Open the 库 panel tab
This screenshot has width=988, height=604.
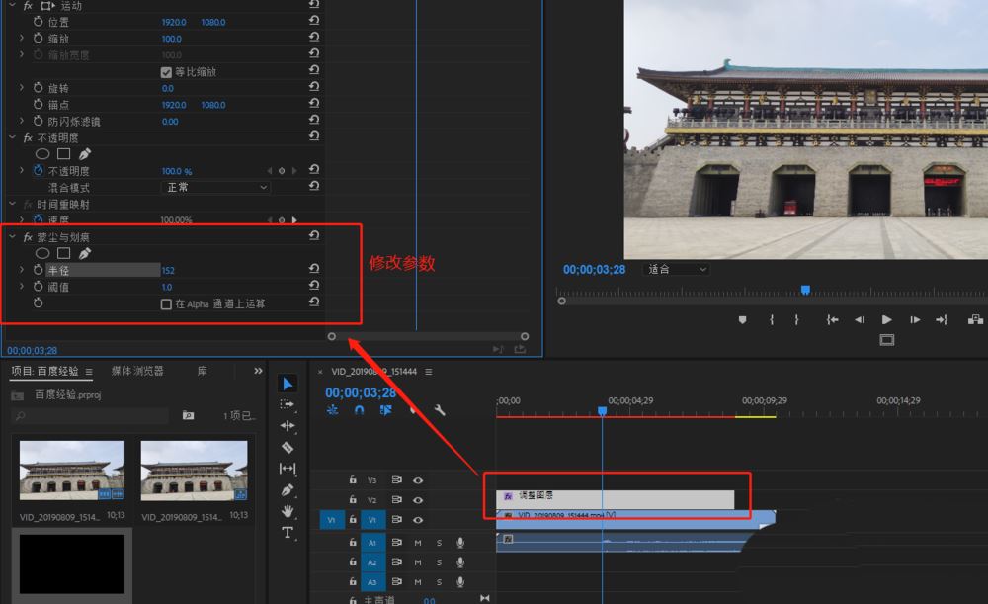click(202, 371)
